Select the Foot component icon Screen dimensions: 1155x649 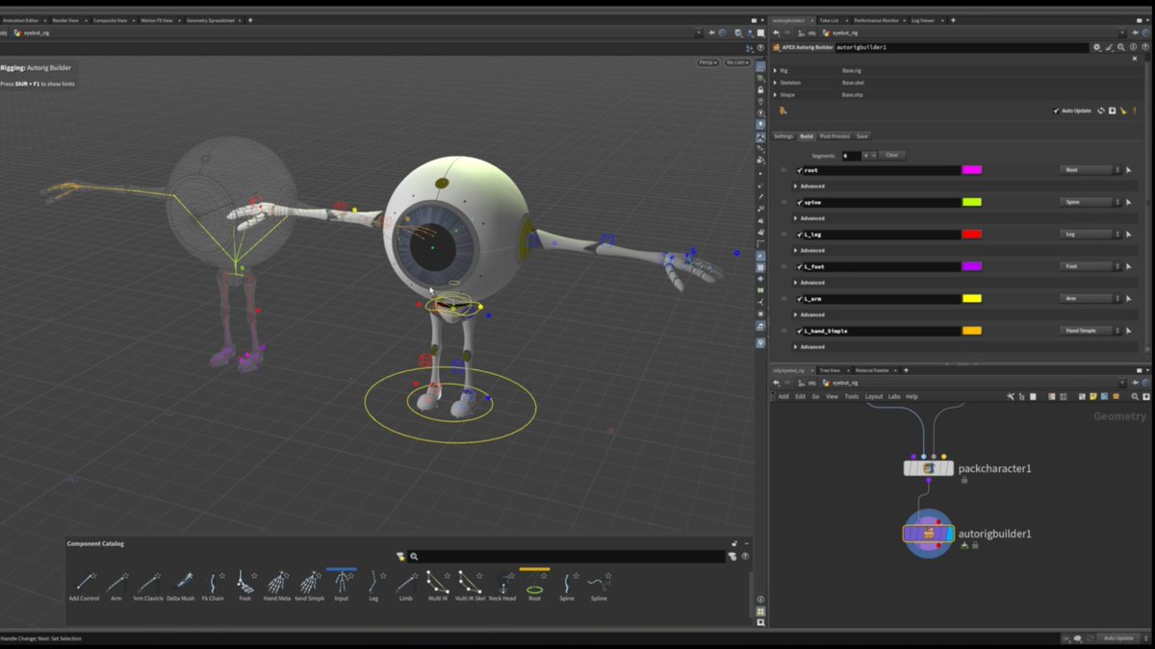[244, 582]
